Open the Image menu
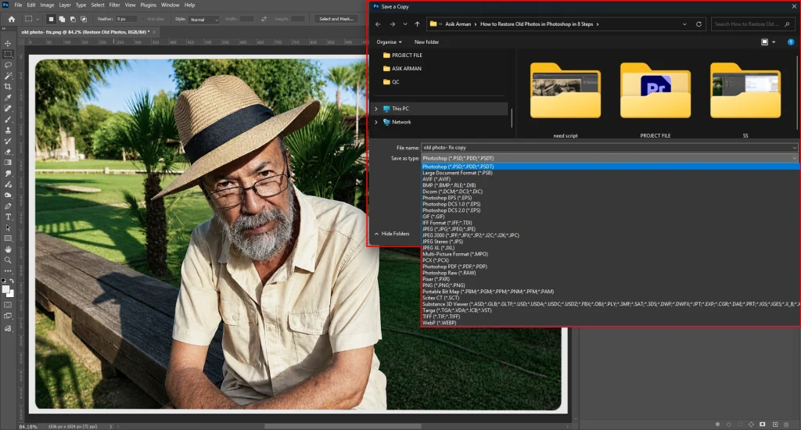This screenshot has width=801, height=430. (x=47, y=5)
